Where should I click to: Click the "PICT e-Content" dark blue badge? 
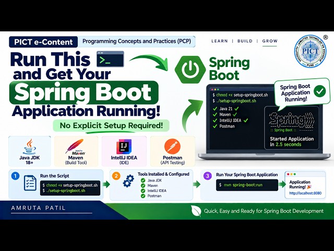point(43,42)
